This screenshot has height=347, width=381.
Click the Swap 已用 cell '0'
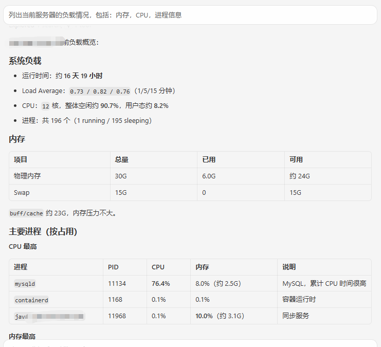click(204, 193)
